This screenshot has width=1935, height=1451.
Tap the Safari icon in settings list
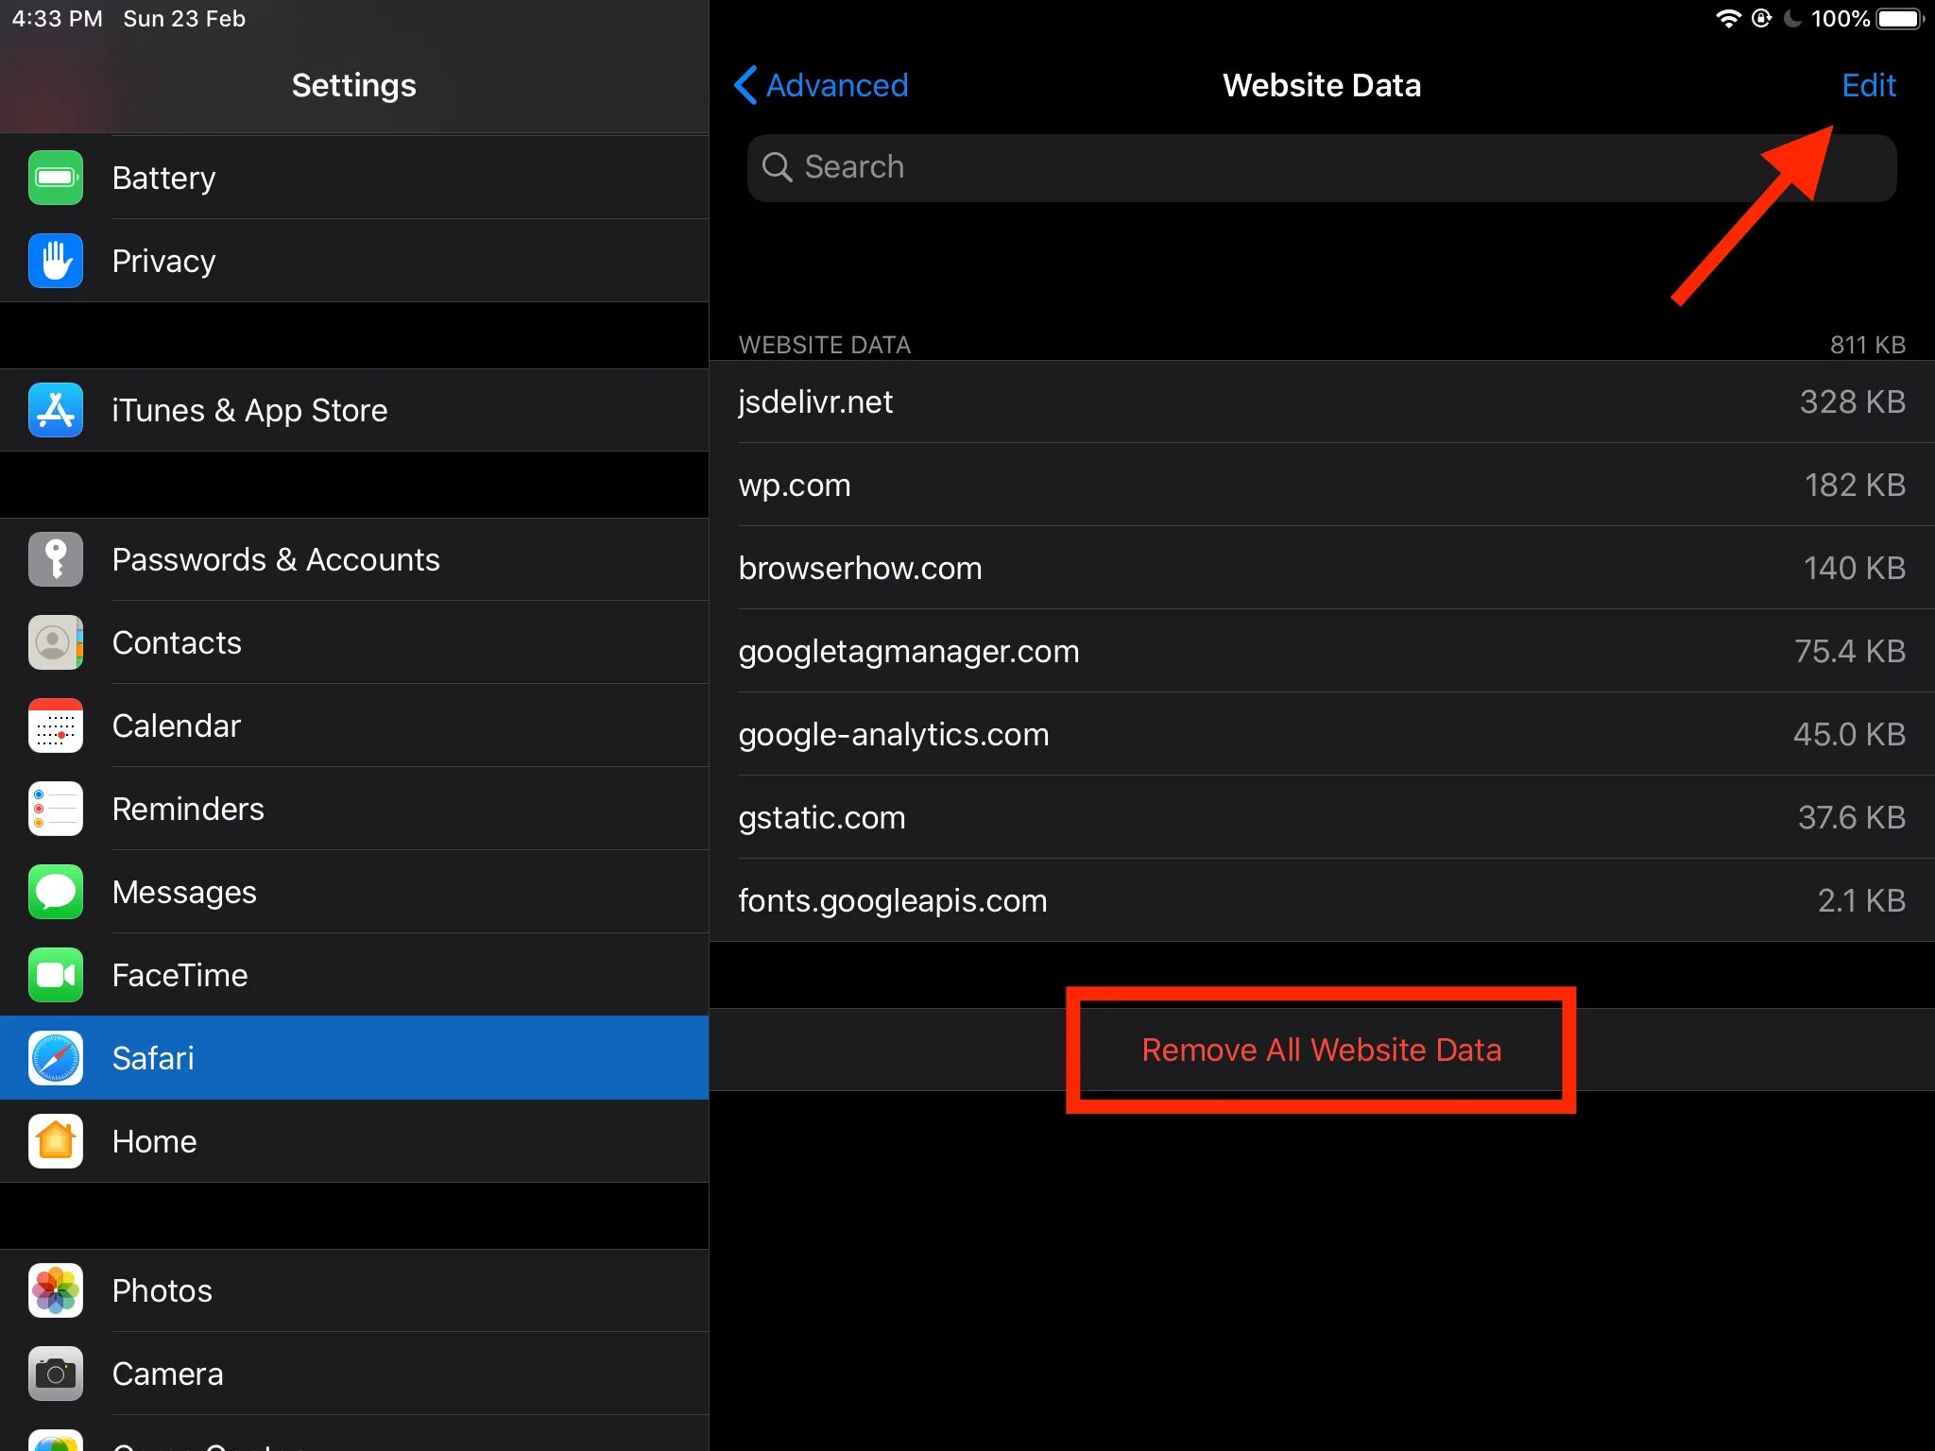click(55, 1058)
